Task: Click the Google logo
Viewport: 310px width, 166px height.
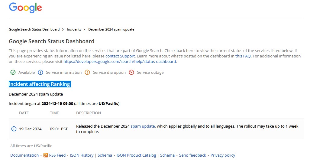Action: [25, 8]
